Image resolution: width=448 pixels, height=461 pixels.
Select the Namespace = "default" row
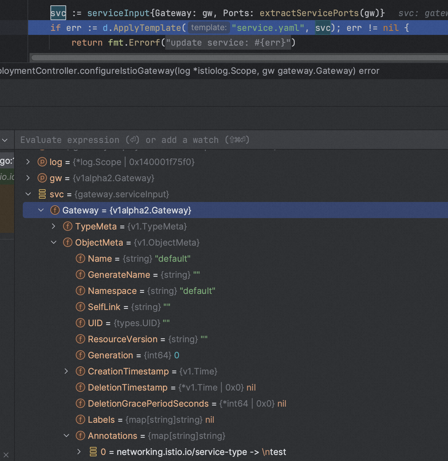coord(235,291)
